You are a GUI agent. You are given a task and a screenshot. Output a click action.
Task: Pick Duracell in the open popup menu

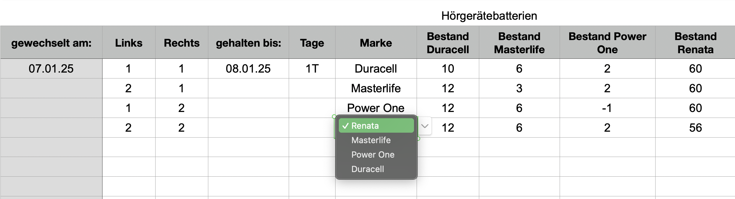(367, 169)
